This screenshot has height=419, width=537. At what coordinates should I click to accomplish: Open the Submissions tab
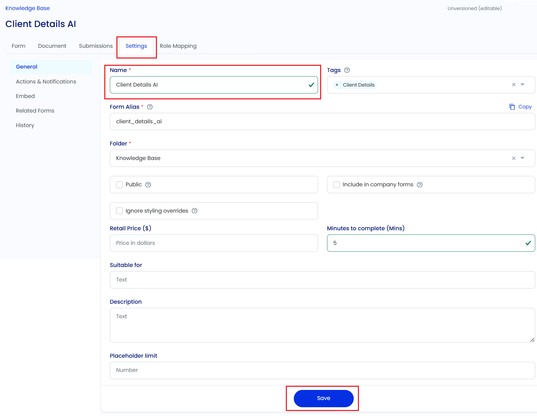96,46
